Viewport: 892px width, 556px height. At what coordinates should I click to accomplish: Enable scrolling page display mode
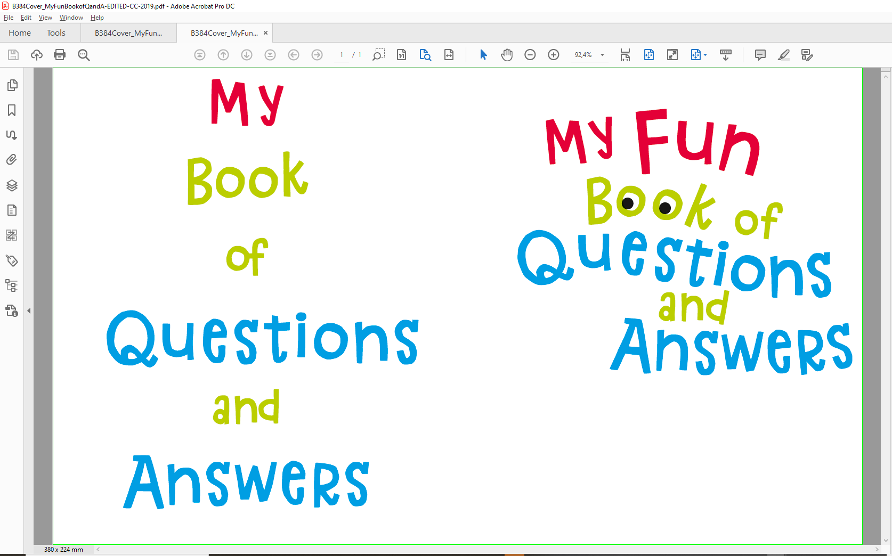coord(625,55)
